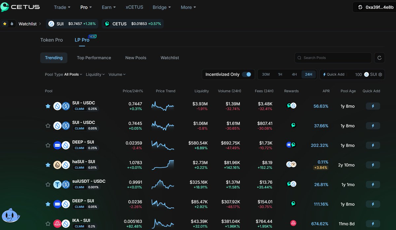The image size is (396, 230).
Task: Quick Add lightning for SUI - USDC 0.05% pool
Action: click(373, 126)
